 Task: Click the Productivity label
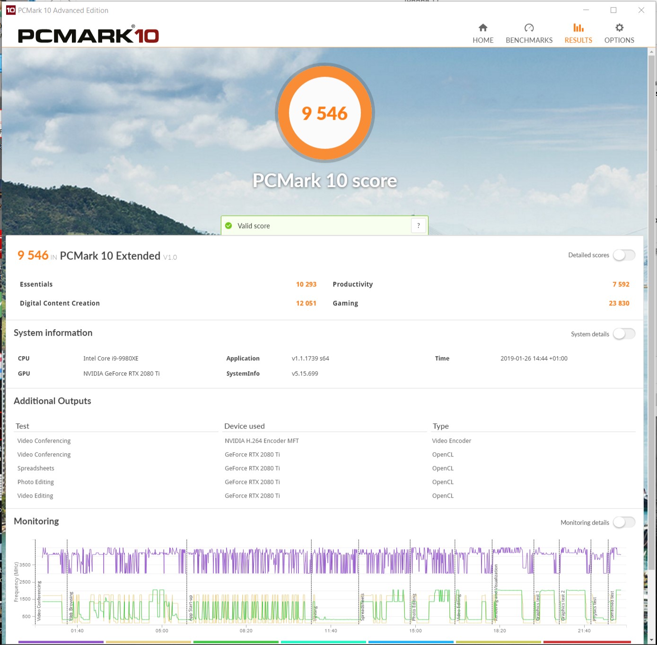pos(352,284)
